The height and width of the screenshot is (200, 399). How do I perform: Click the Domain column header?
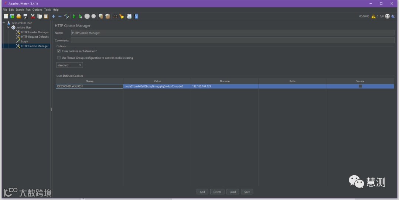pos(225,81)
